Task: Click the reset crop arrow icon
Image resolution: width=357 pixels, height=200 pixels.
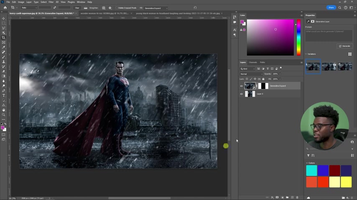Action: coord(195,7)
